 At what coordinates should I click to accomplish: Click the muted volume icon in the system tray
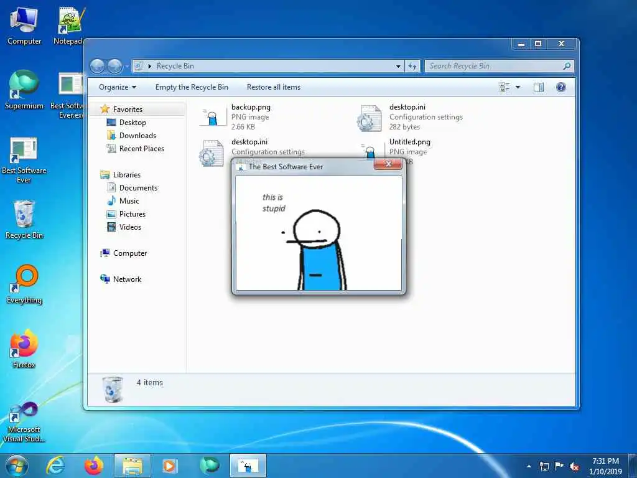tap(574, 466)
